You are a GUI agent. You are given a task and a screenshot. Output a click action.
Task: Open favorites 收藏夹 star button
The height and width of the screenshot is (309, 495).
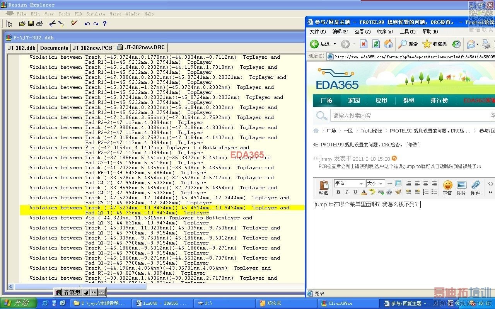click(434, 44)
